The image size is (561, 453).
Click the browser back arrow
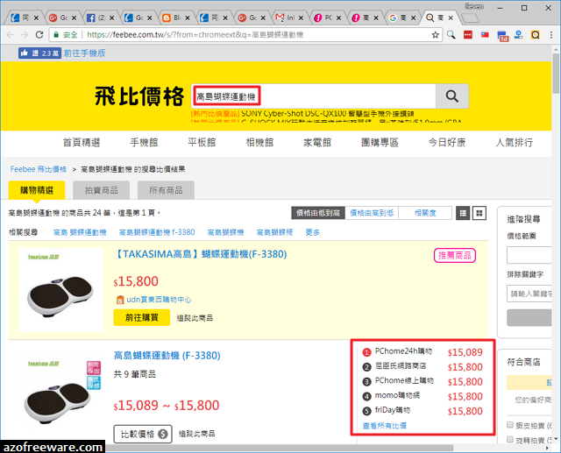(x=10, y=35)
